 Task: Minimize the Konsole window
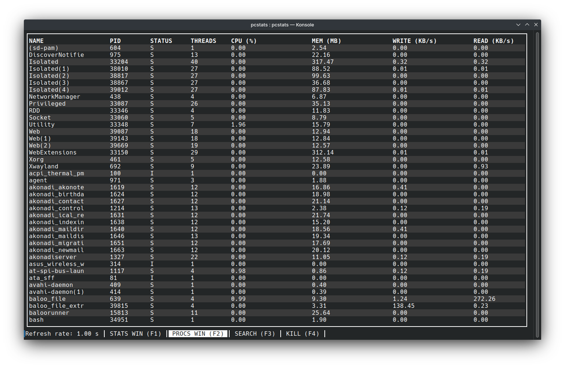(518, 25)
